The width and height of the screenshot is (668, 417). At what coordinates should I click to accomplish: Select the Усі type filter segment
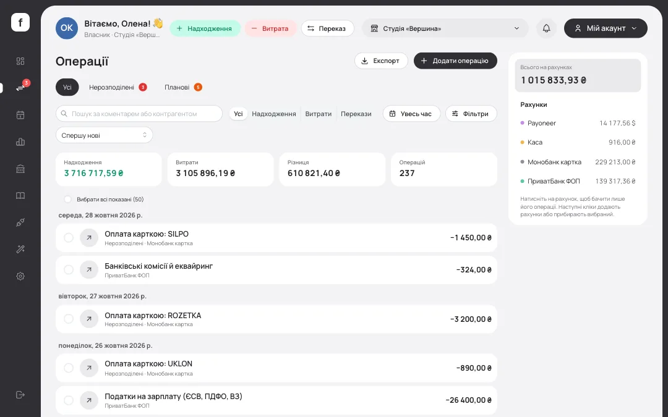pyautogui.click(x=238, y=114)
